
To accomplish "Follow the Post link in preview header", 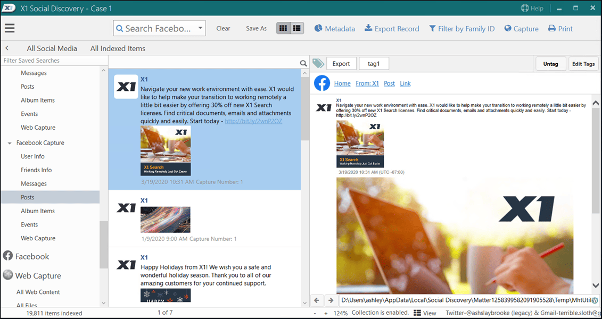I will (389, 83).
